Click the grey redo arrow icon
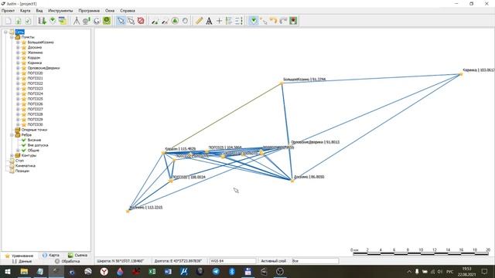The image size is (495, 278). [x=283, y=21]
